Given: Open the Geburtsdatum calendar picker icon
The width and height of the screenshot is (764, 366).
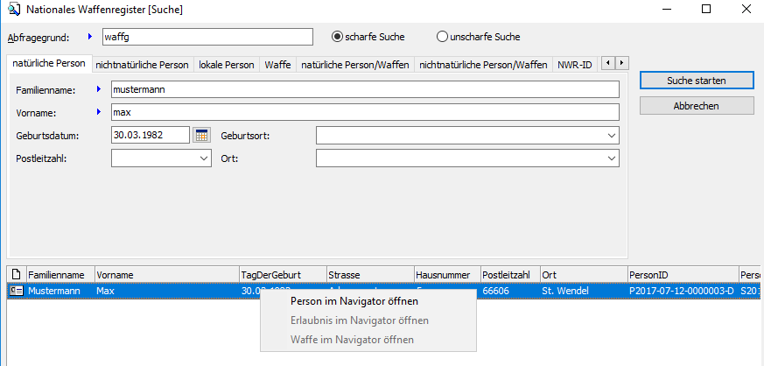Looking at the screenshot, I should pos(202,135).
